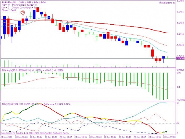Click the Interbank FX Trader 4 copyright text
The image size is (185, 139).
pyautogui.click(x=35, y=133)
